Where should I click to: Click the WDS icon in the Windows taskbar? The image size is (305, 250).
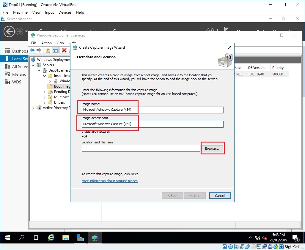pyautogui.click(x=95, y=238)
